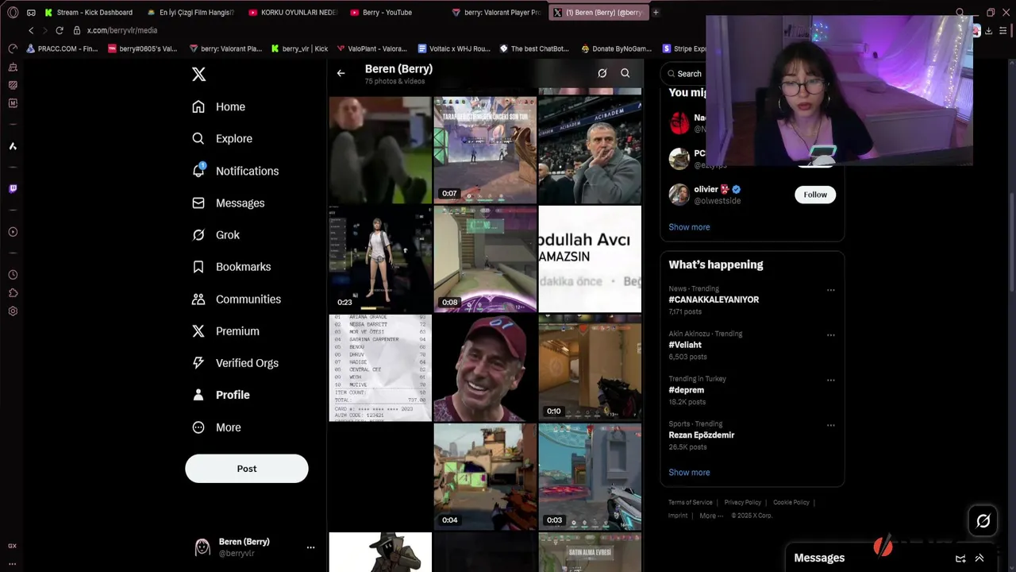Follow the olivier account
Screen dimensions: 1016x572
815,195
